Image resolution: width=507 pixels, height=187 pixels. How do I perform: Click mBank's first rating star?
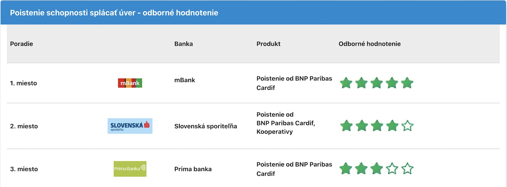(x=346, y=83)
